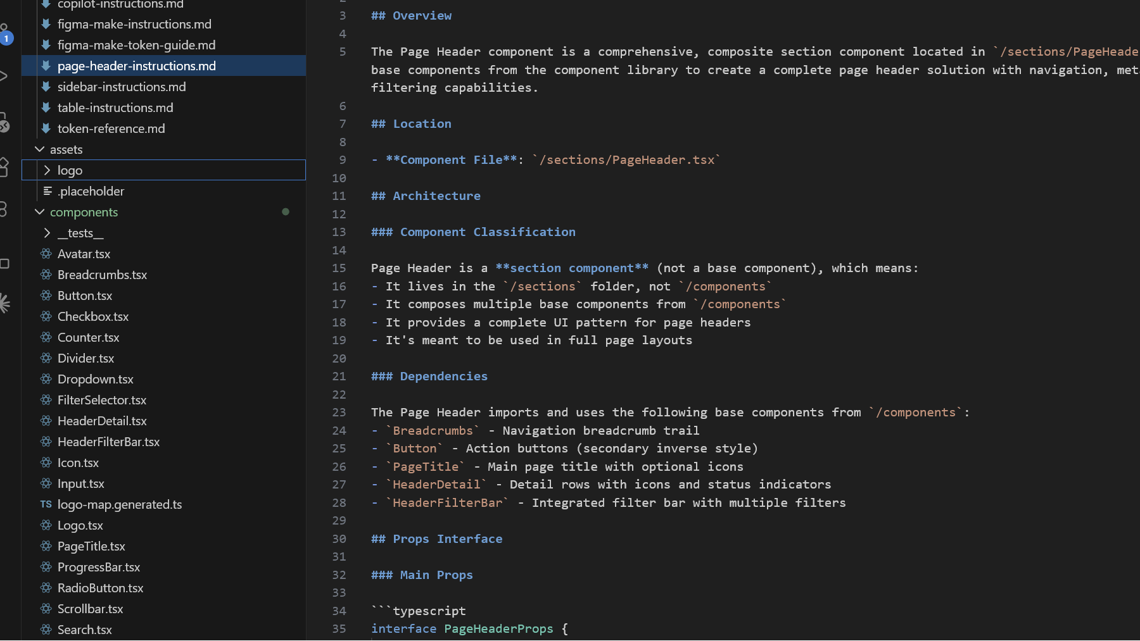Image resolution: width=1140 pixels, height=641 pixels.
Task: Click the TS icon beside logo-map.generated.ts
Action: tap(46, 504)
